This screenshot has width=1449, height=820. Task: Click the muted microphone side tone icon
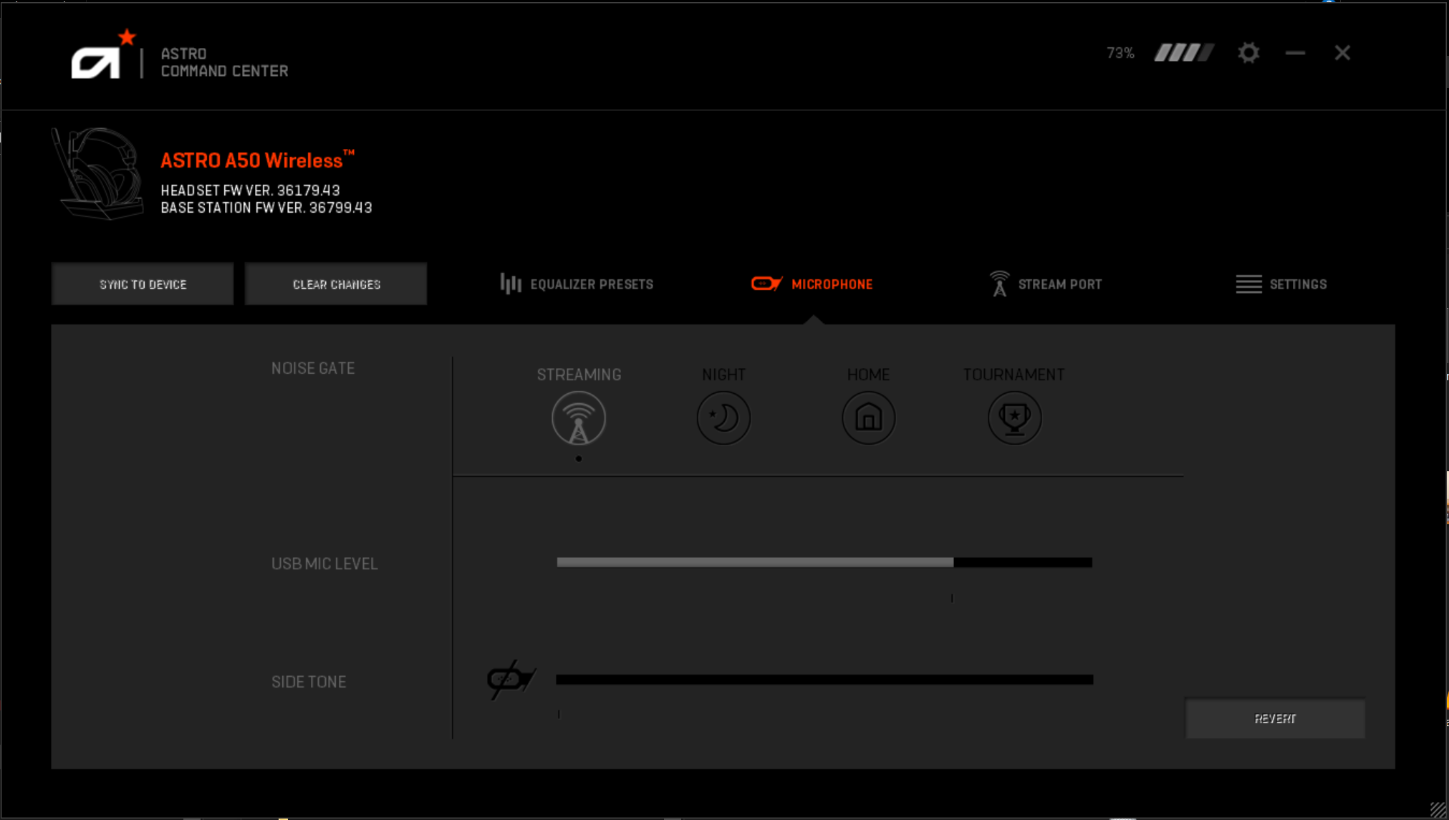point(511,680)
